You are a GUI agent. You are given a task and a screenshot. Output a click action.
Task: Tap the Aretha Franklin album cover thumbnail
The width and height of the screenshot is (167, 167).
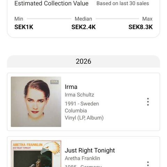(x=36, y=154)
